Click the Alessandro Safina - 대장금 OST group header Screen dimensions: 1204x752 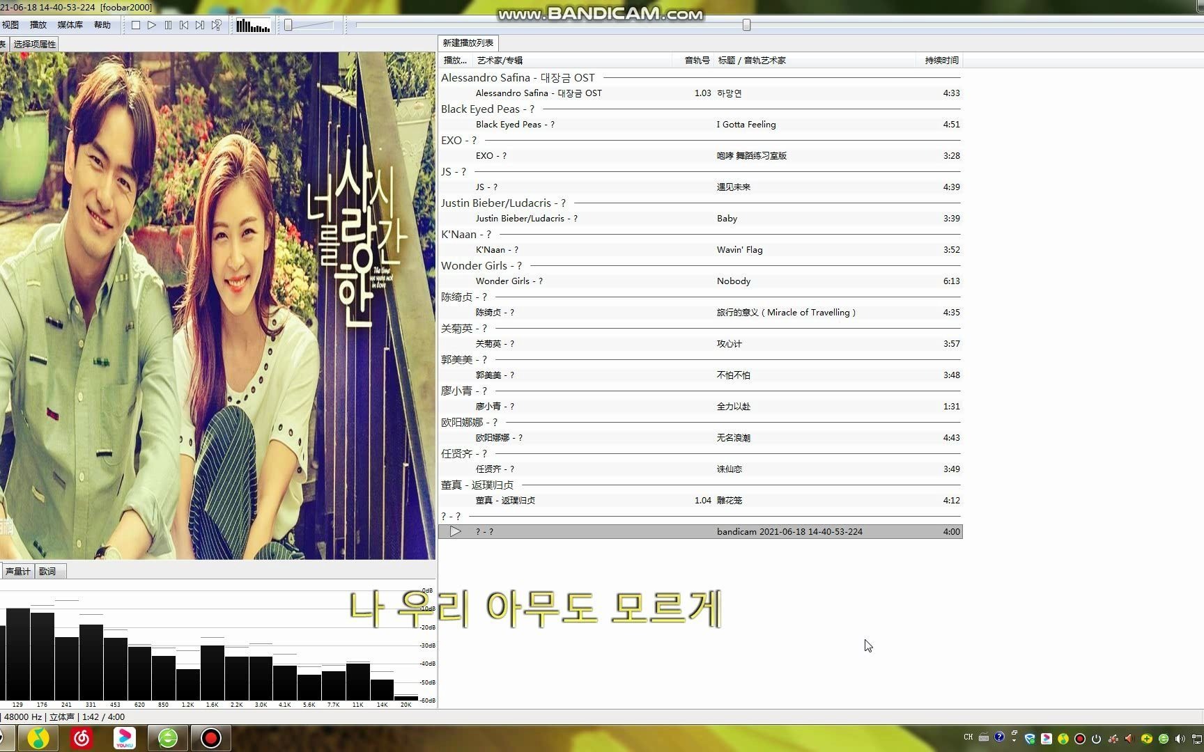[700, 78]
